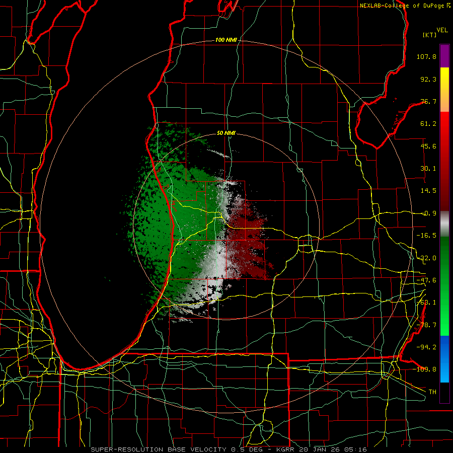Image resolution: width=453 pixels, height=453 pixels.
Task: Click the 76.7 legend value
Action: (x=428, y=101)
